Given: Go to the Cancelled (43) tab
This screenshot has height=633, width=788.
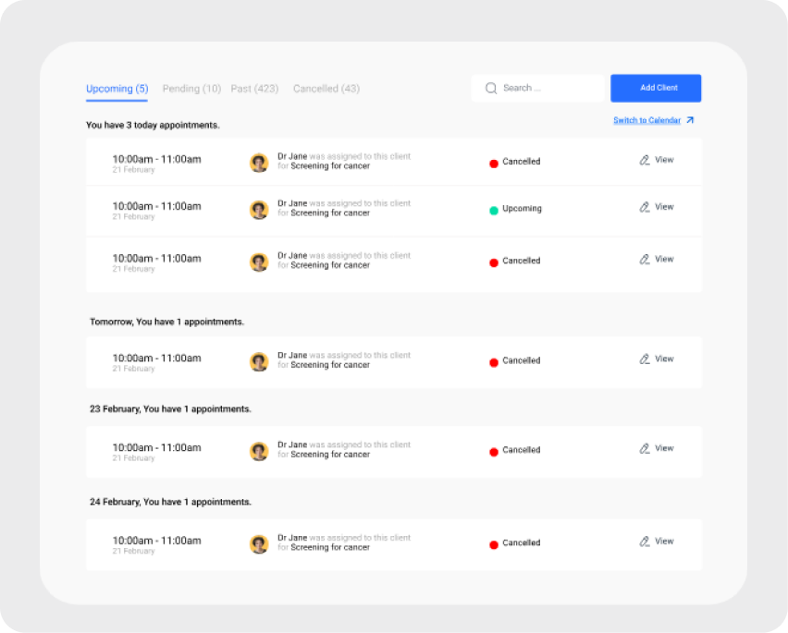Looking at the screenshot, I should tap(326, 89).
